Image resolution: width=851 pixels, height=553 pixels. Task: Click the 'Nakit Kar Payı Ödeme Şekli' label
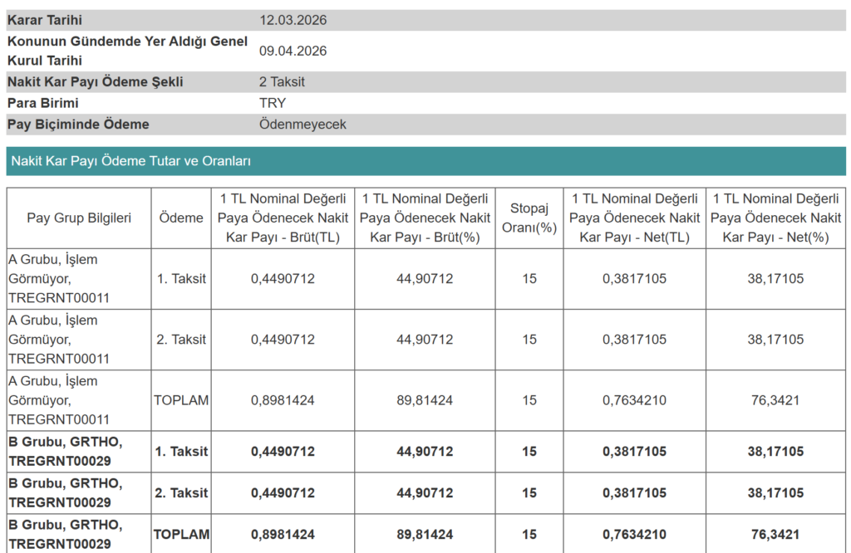coord(95,82)
